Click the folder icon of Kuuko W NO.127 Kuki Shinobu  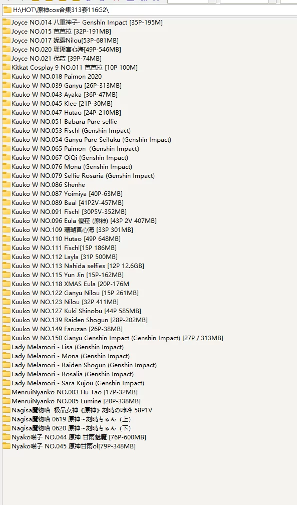pos(7,311)
